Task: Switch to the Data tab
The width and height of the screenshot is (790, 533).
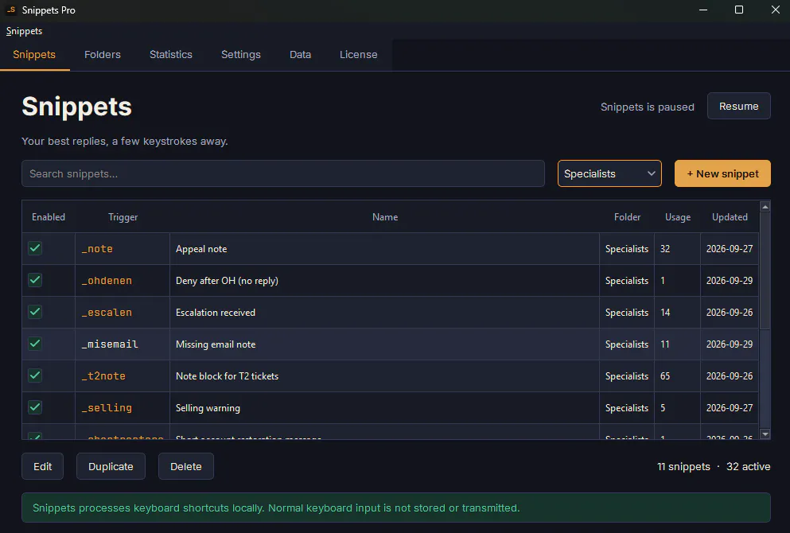Action: (x=300, y=54)
